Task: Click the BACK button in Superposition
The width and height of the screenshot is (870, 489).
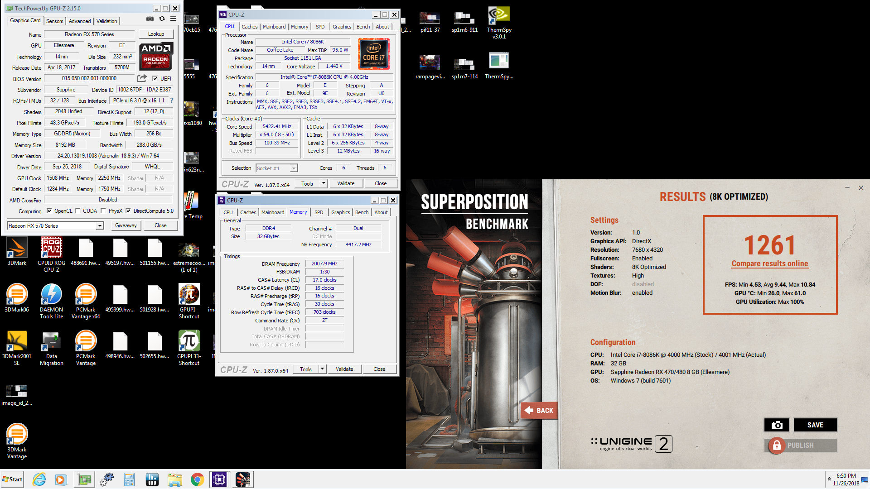Action: (x=538, y=410)
